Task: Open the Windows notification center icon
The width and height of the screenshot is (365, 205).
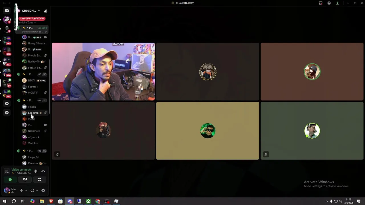Action: (359, 201)
